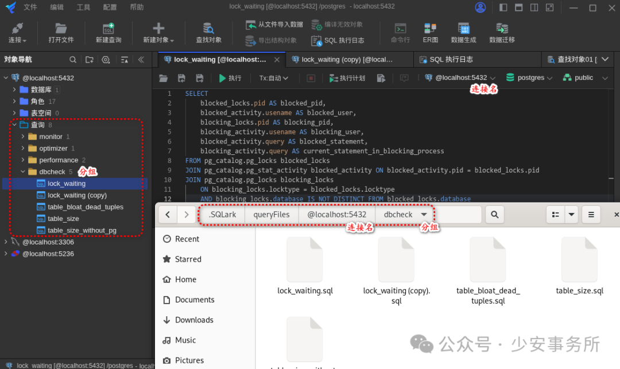Viewport: 620px width, 369px height.
Task: Import data via 从文件导入数据
Action: (274, 25)
